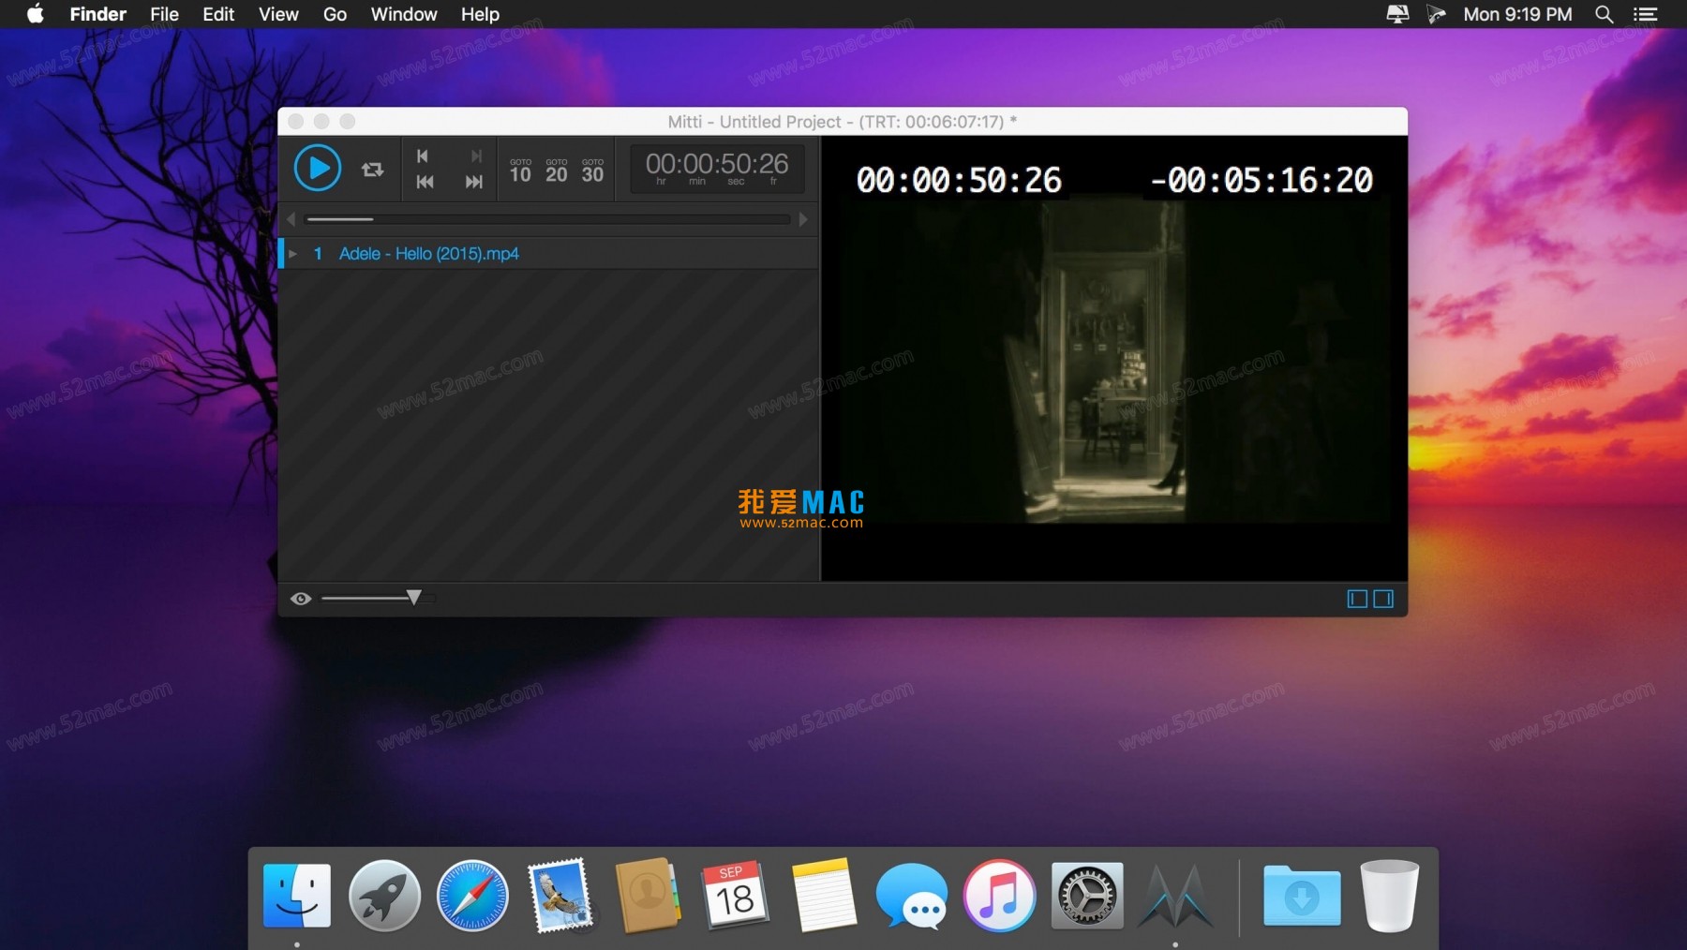Click the AirPlay display icon in menu bar
The height and width of the screenshot is (950, 1687).
[x=1397, y=14]
